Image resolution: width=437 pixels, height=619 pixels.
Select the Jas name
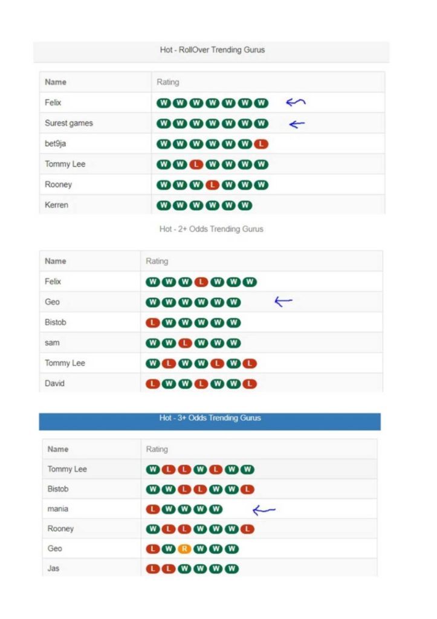pos(53,568)
